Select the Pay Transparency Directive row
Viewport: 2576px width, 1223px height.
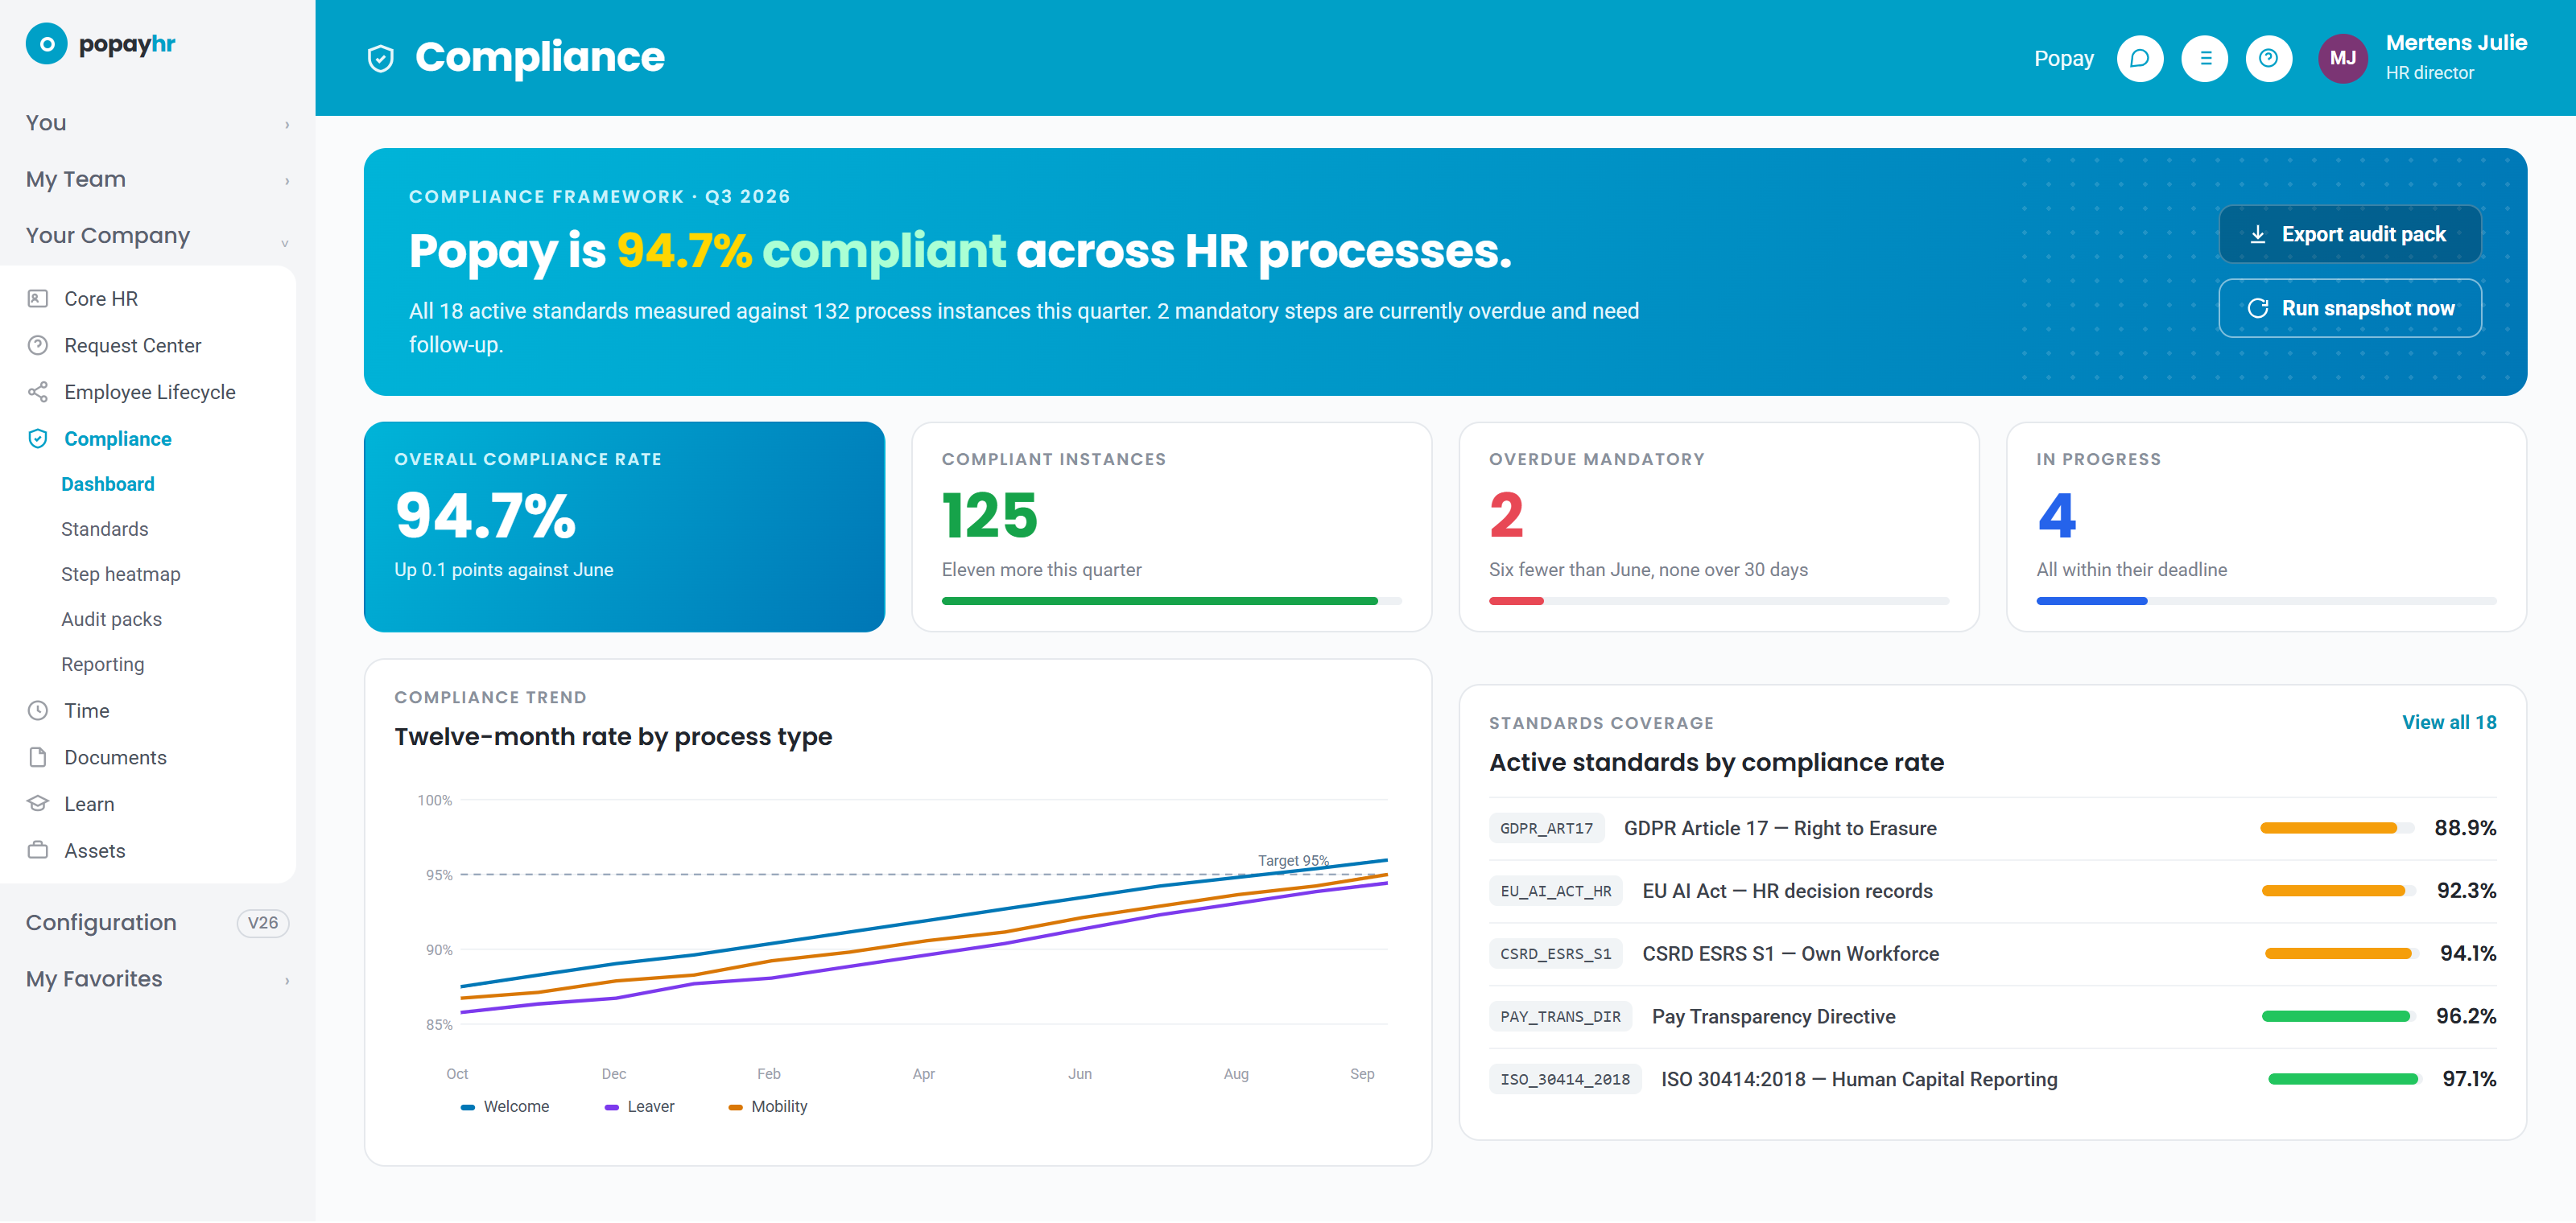pyautogui.click(x=1992, y=1016)
